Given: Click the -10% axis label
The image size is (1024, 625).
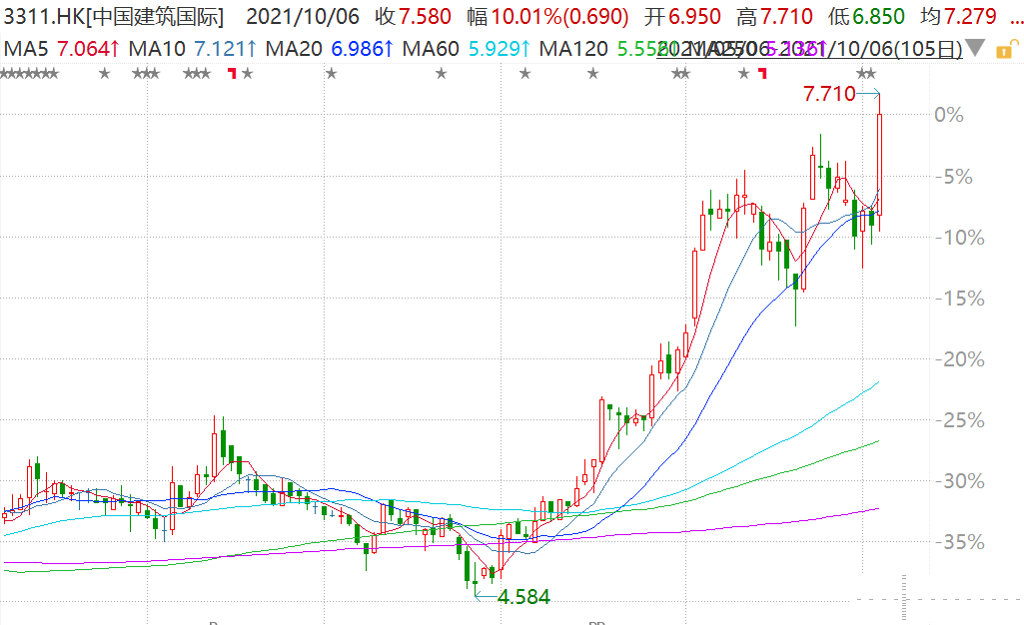Looking at the screenshot, I should [959, 238].
